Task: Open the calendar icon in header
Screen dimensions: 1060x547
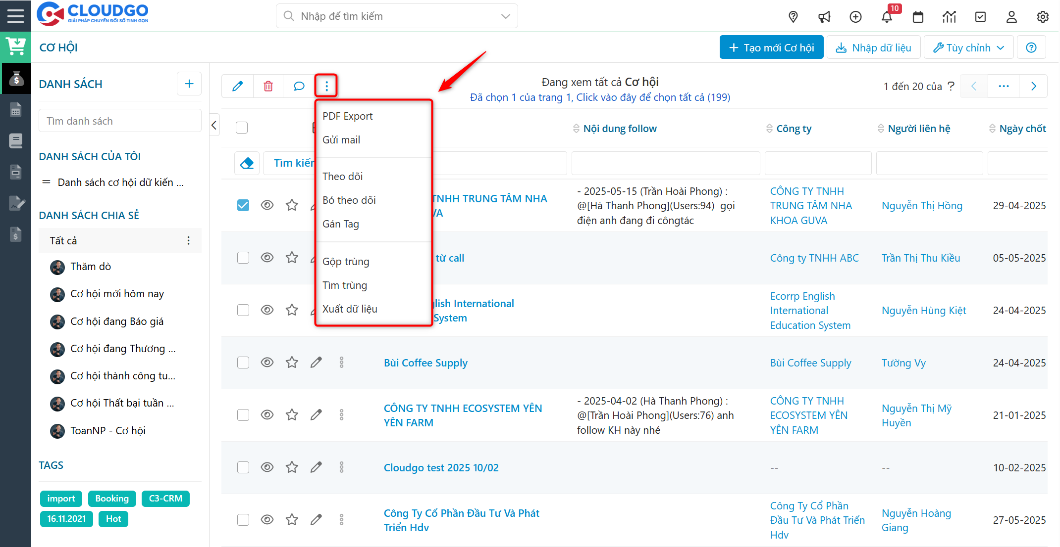Action: coord(918,17)
